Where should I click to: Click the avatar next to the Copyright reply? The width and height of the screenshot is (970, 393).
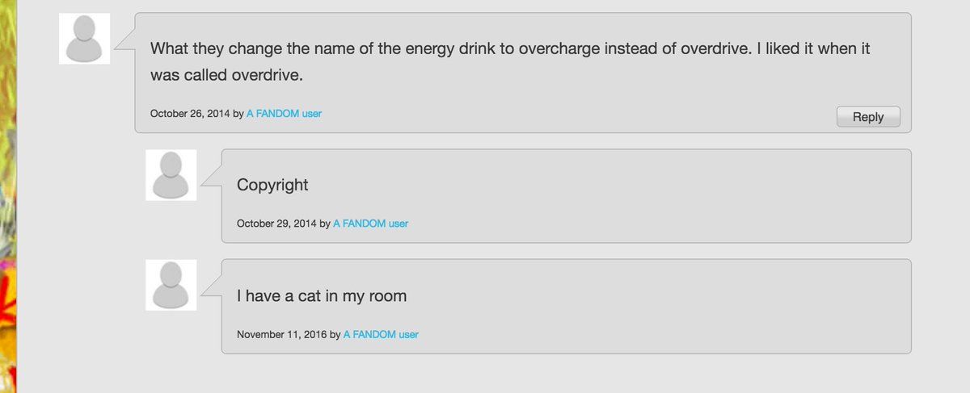(171, 175)
